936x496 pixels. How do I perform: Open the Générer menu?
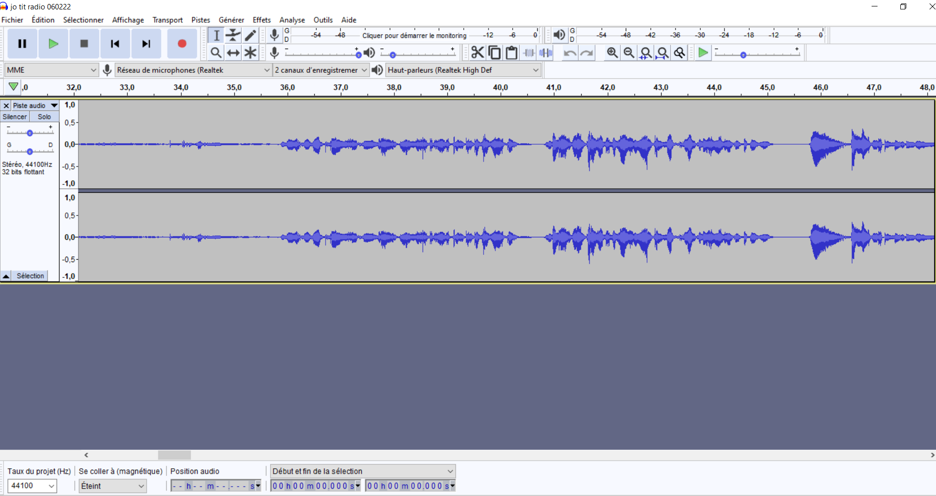click(231, 20)
